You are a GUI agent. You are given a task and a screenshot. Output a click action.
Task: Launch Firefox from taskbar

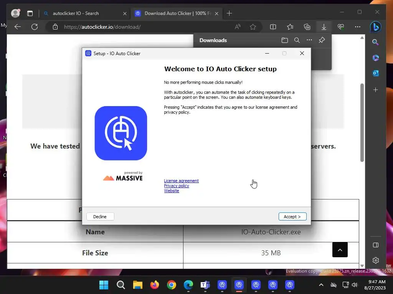[x=154, y=285]
